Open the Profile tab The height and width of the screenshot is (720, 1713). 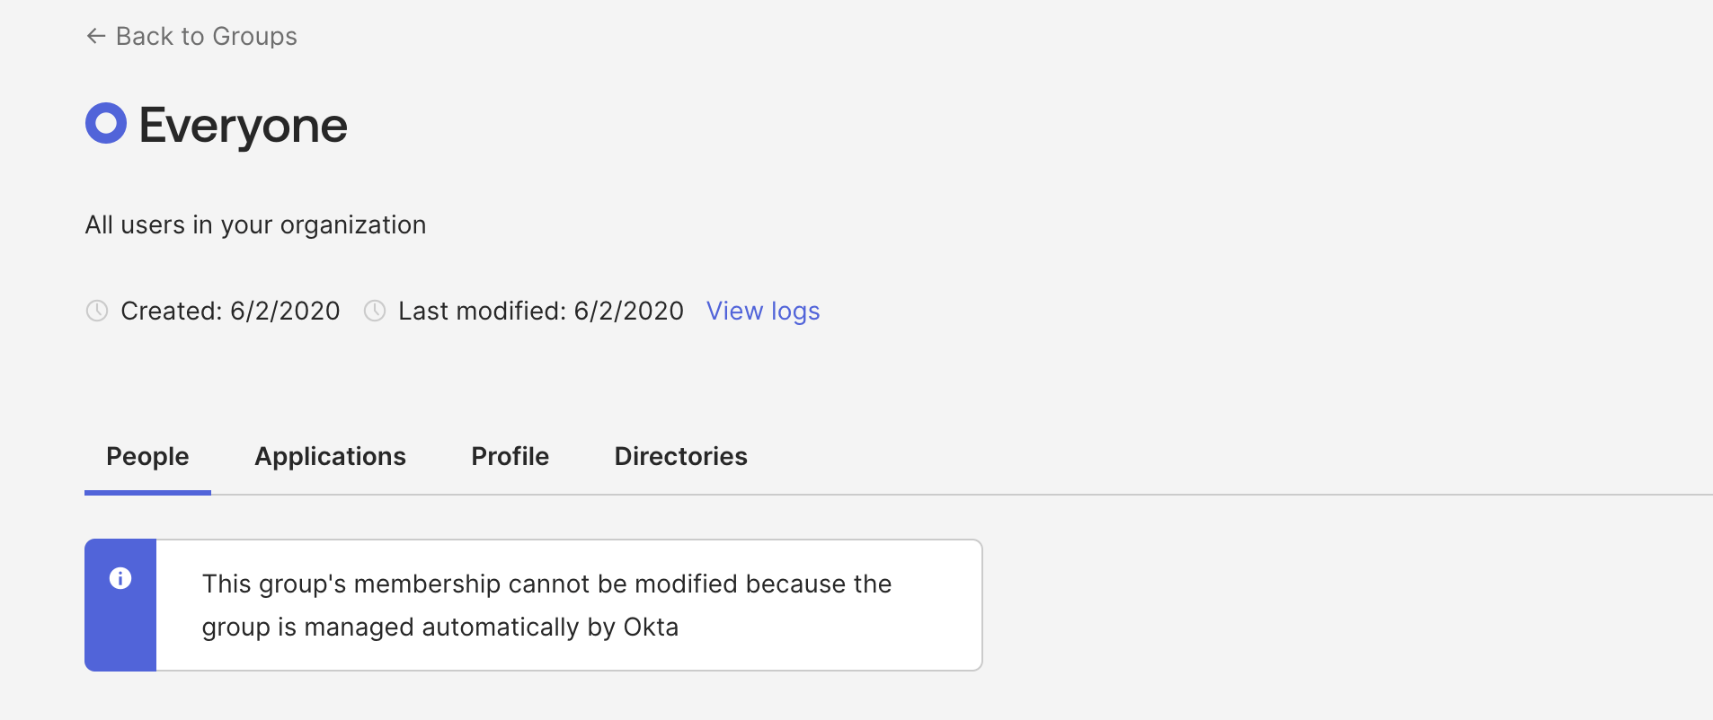point(510,456)
